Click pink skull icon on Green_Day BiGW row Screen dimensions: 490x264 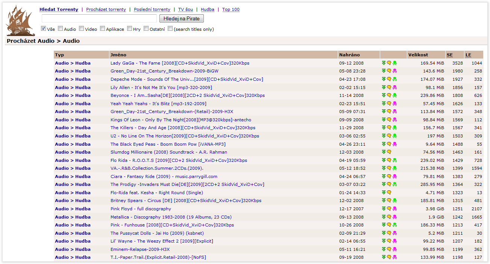click(x=395, y=71)
